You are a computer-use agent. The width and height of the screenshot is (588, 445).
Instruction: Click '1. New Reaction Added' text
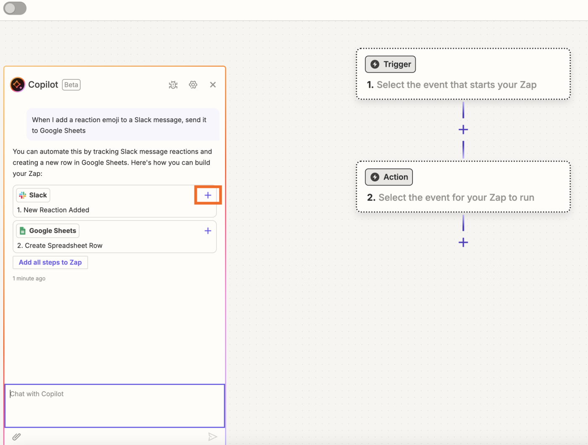[53, 210]
